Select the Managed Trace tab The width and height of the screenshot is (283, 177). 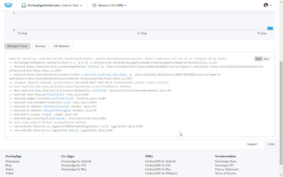[x=17, y=46]
